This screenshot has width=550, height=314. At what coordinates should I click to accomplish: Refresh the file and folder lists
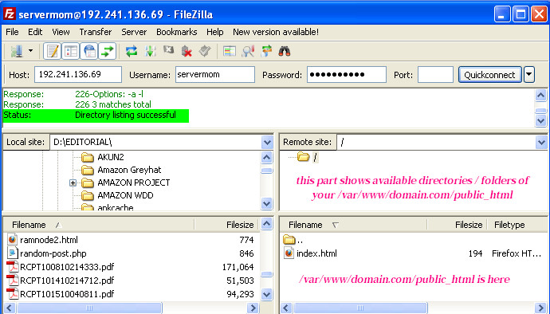132,51
